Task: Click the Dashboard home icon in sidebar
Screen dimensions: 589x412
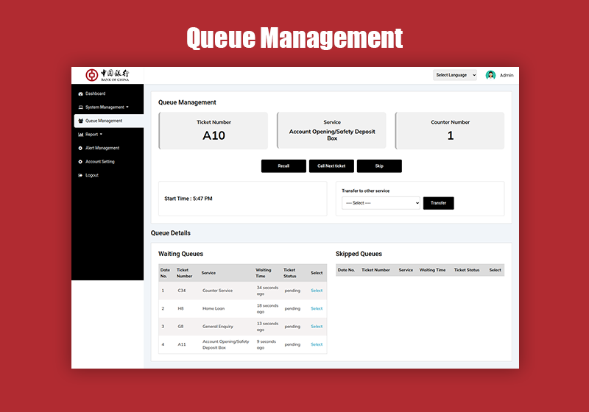Action: click(80, 94)
